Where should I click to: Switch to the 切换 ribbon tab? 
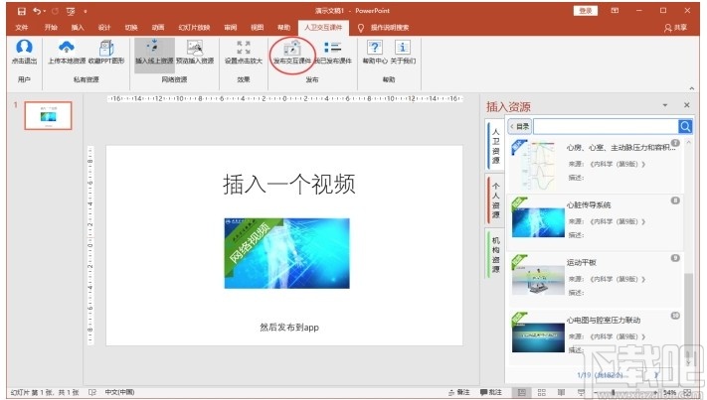point(131,28)
